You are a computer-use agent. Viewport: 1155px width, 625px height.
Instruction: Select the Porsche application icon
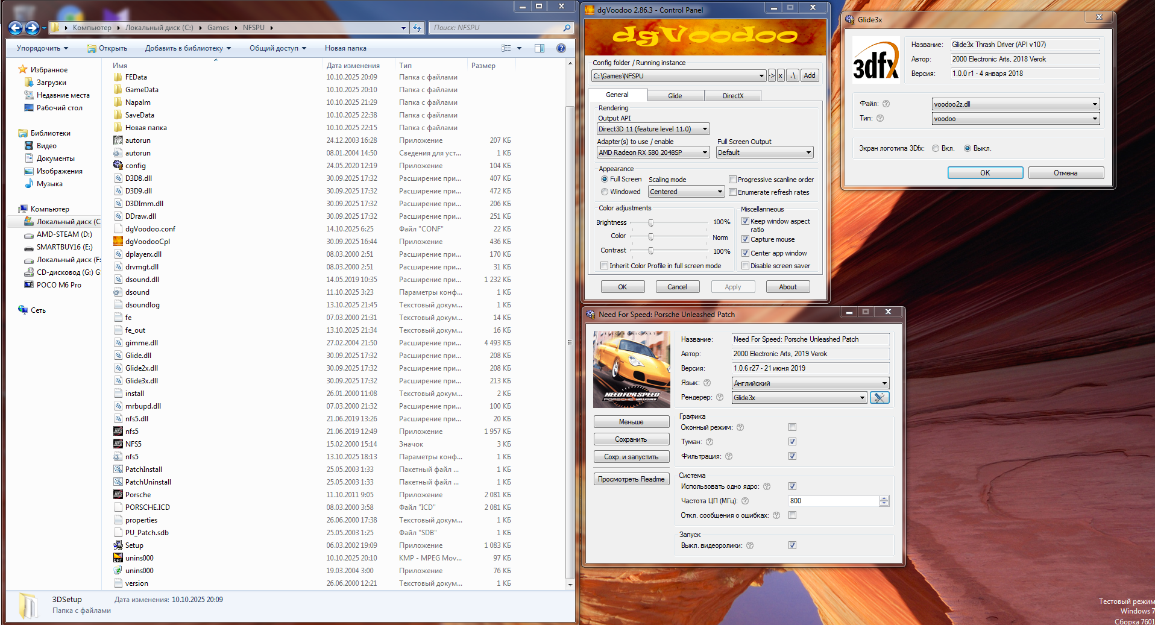click(x=118, y=495)
